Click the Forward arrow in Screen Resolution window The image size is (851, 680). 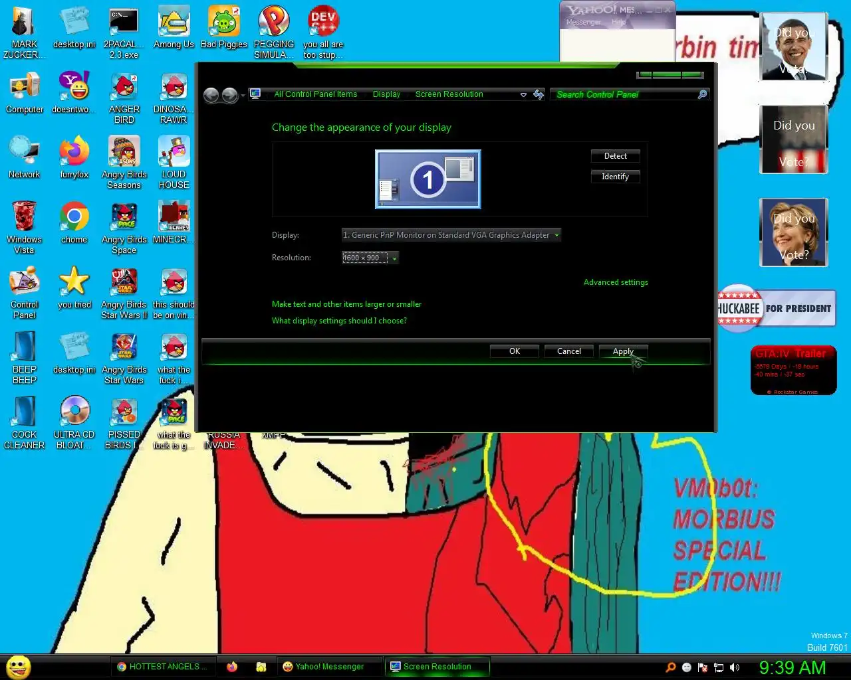point(230,95)
